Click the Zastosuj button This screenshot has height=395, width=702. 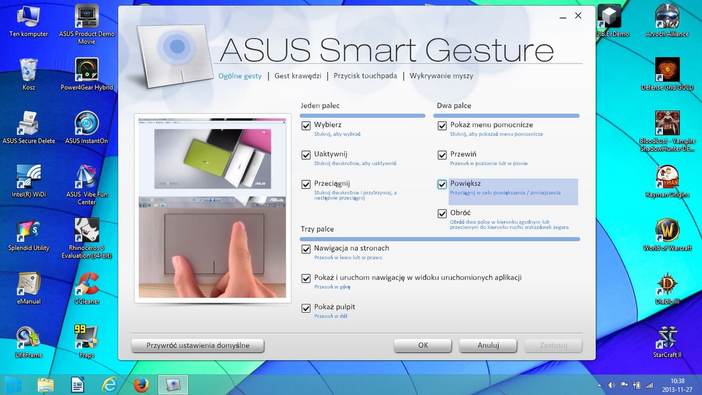(x=553, y=345)
